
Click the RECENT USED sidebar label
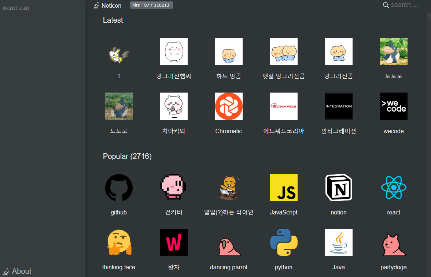point(16,8)
